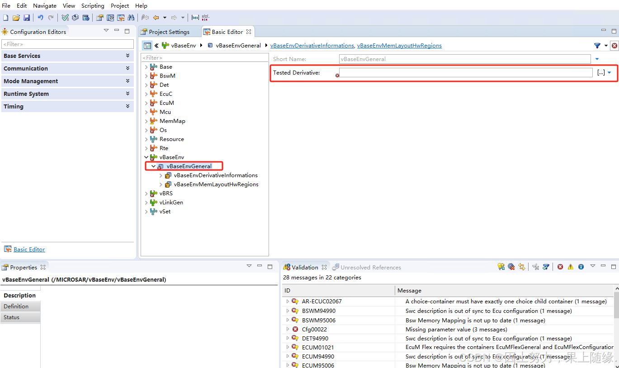This screenshot has width=619, height=368.
Task: Click the project settings form icon in the toolbar
Action: coord(99,18)
